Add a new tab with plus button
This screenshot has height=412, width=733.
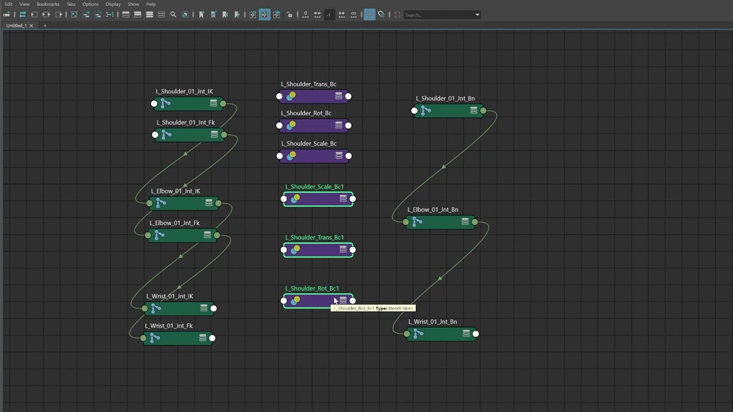45,25
